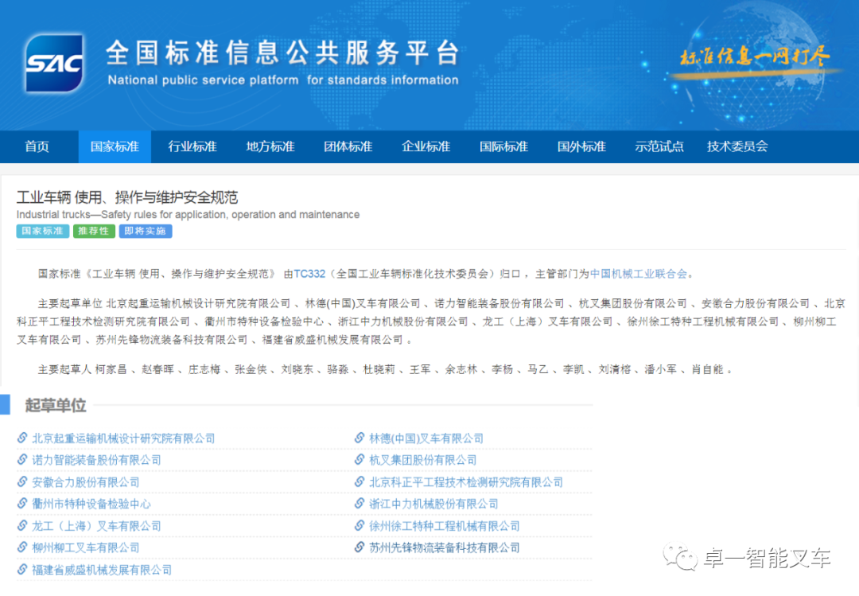The height and width of the screenshot is (596, 859).
Task: Click link icon beside 诺力智能装备股份有限公司
Action: tap(22, 460)
